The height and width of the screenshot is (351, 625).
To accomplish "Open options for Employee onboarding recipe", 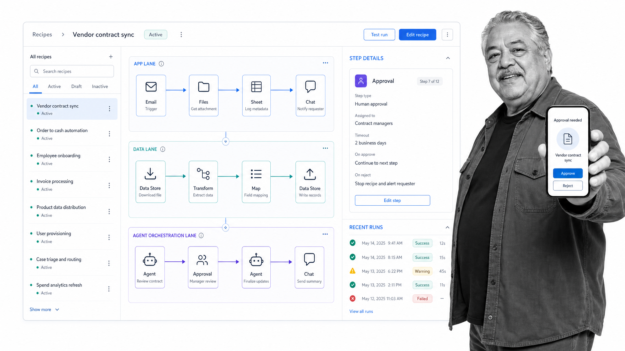I will [x=109, y=159].
